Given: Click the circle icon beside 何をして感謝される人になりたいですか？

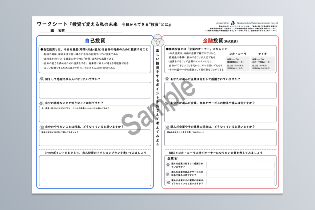Looking at the screenshot, I should [x=42, y=79].
